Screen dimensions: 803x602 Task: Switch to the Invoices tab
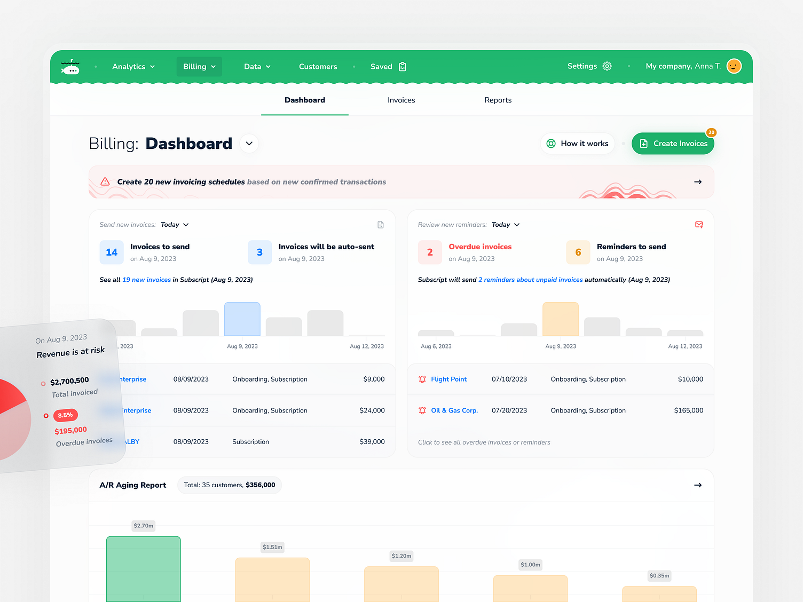click(401, 100)
